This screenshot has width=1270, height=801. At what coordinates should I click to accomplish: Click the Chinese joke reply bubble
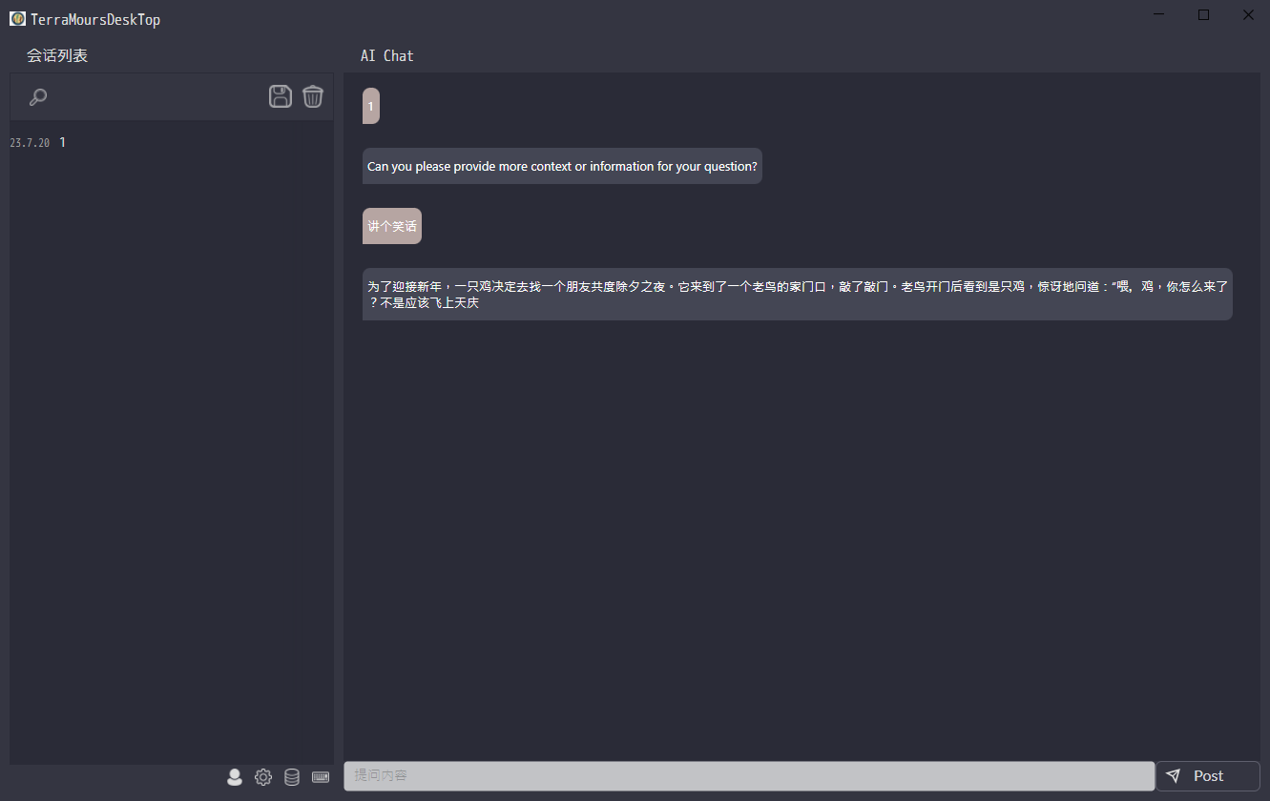coord(798,294)
